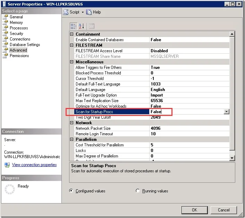Click Remote Login Timeout value 10
The width and height of the screenshot is (245, 218).
pyautogui.click(x=153, y=134)
